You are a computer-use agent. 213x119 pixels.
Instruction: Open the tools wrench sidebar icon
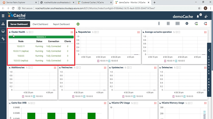3,39
